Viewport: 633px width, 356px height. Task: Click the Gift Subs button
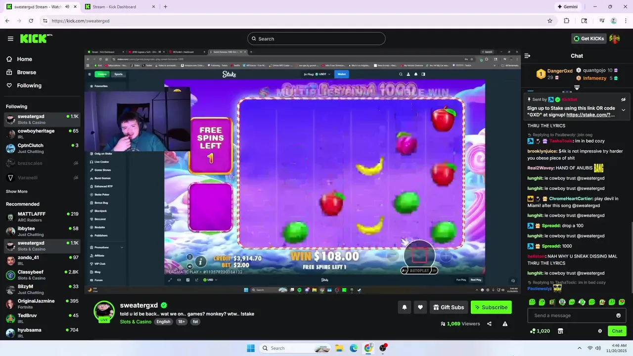pos(449,307)
